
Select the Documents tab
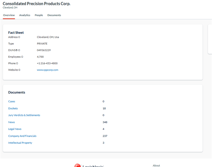54,15
